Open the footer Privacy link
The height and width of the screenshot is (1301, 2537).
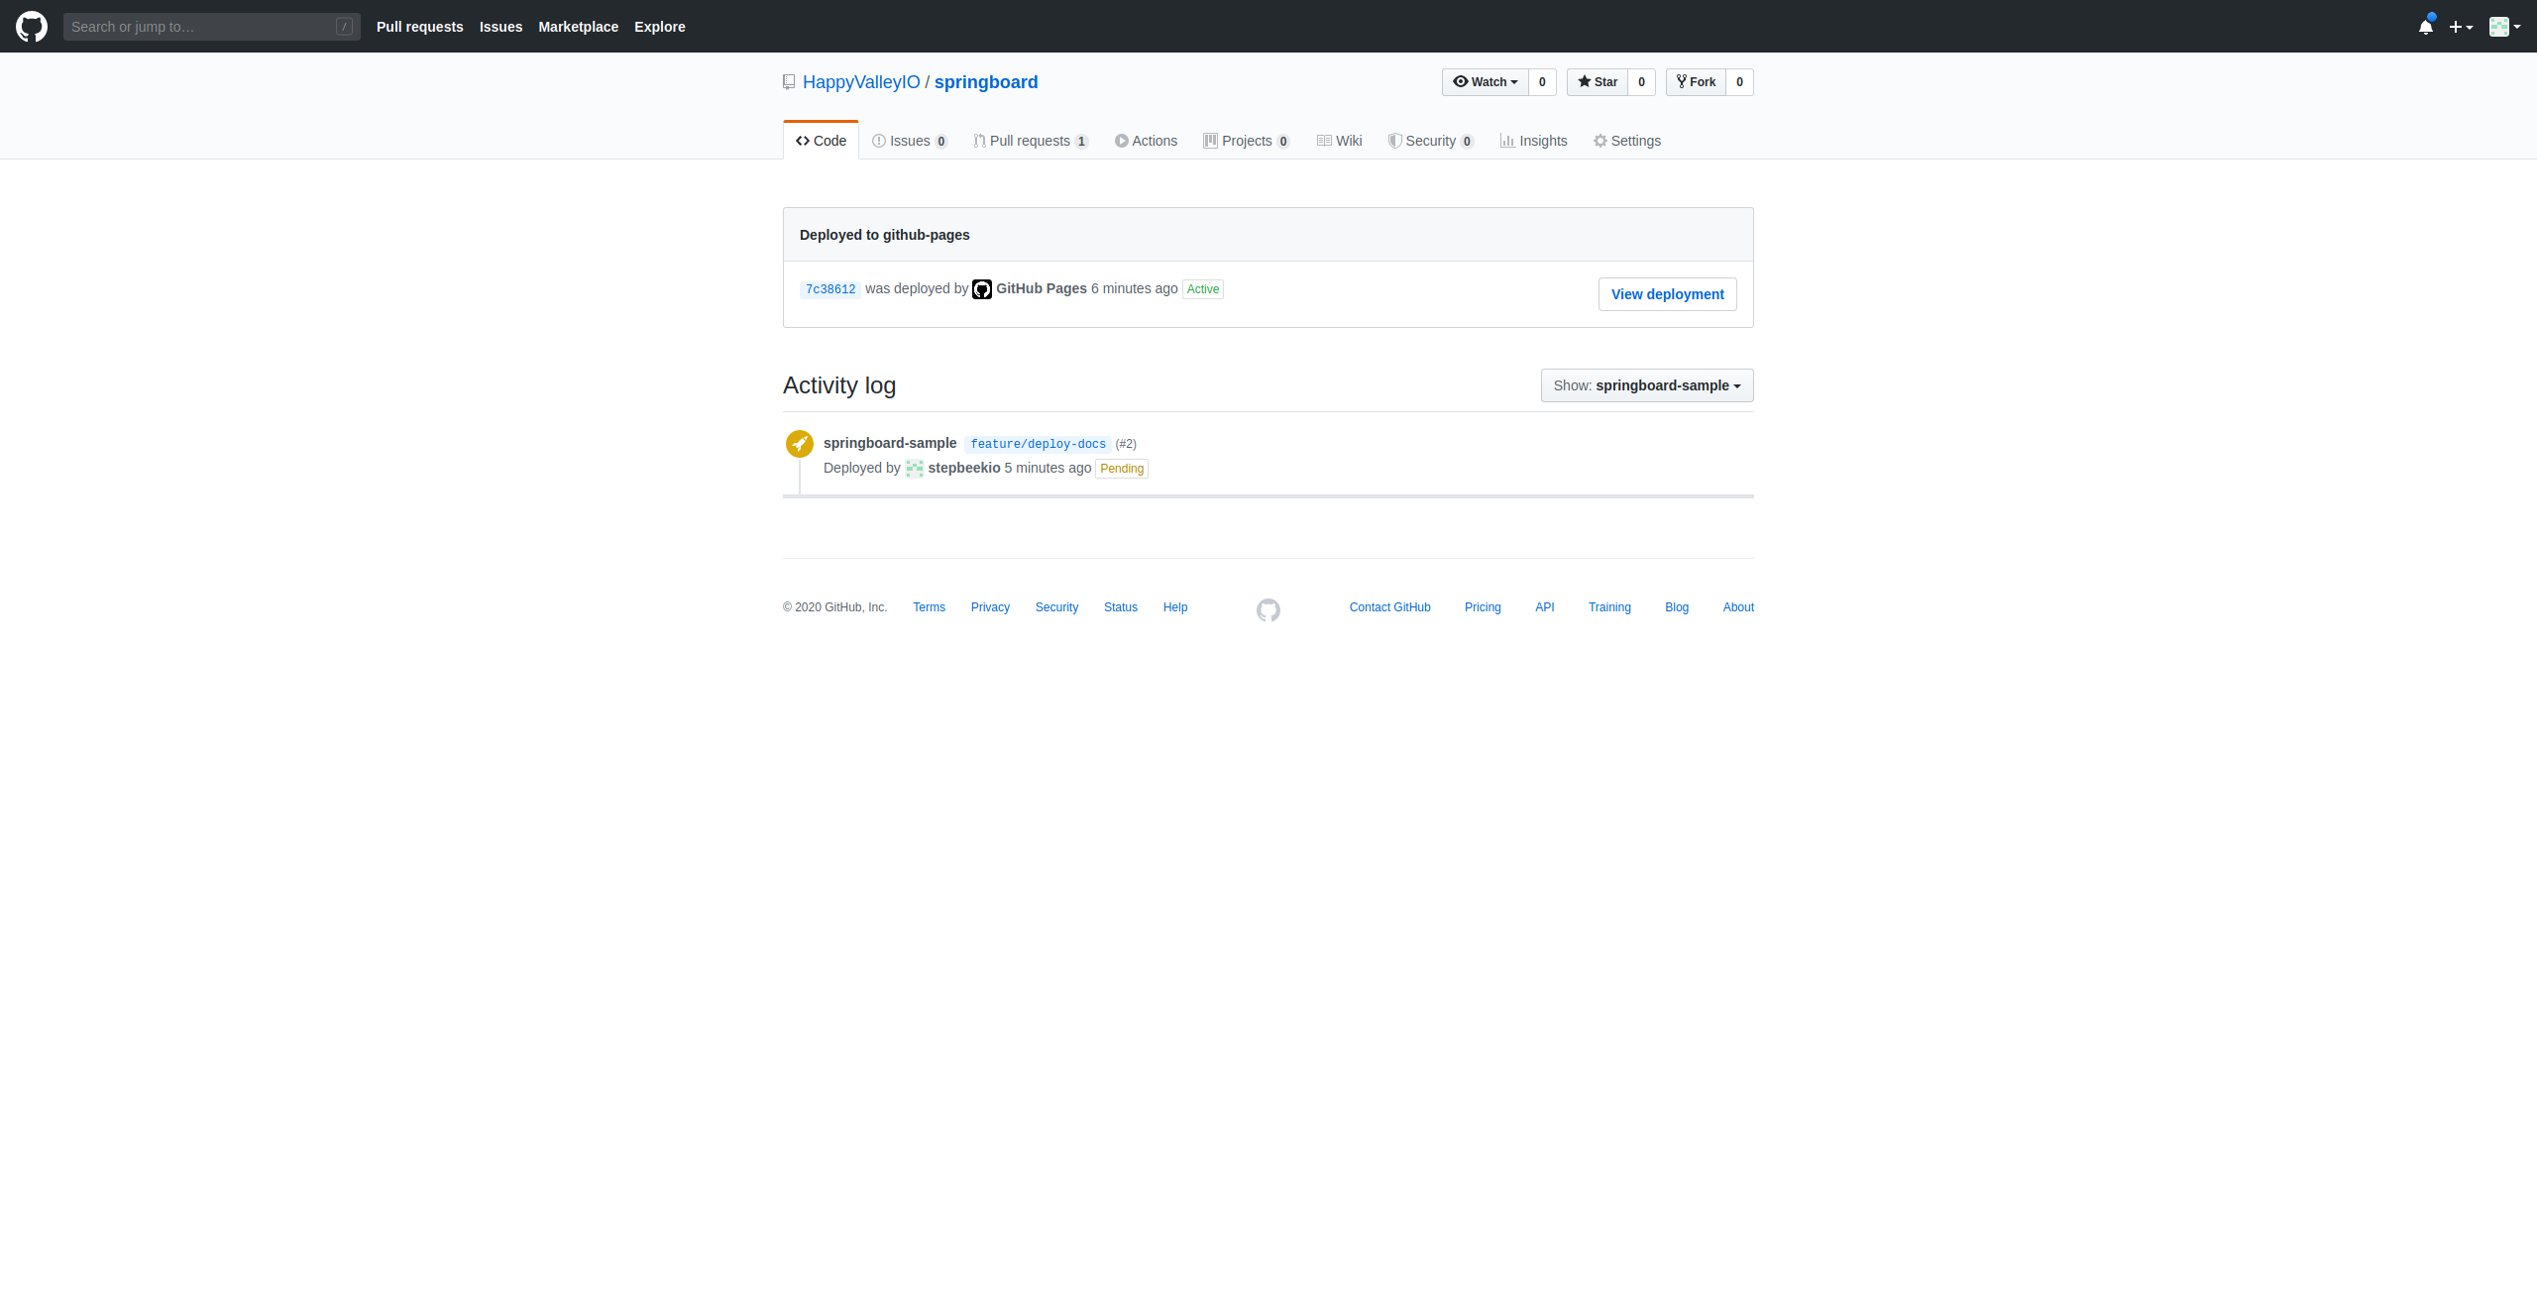coord(990,607)
